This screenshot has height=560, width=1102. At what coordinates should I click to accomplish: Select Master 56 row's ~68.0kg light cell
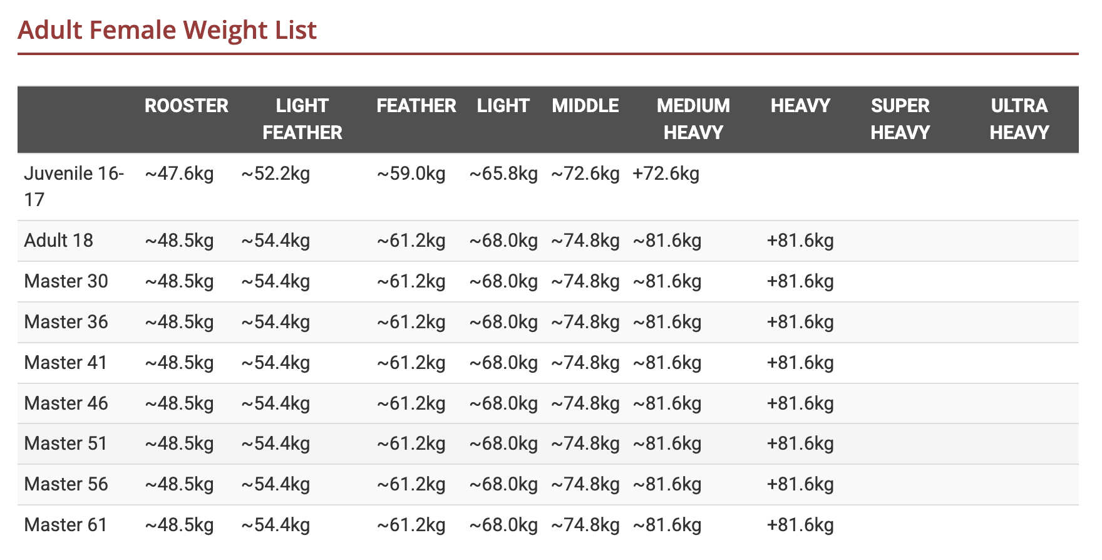(x=503, y=484)
